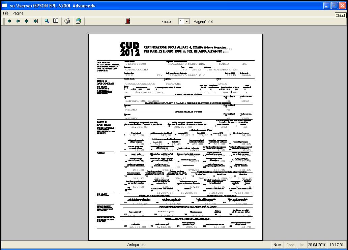Click the 'Ins' status bar indicator
The height and width of the screenshot is (250, 348).
pos(302,245)
